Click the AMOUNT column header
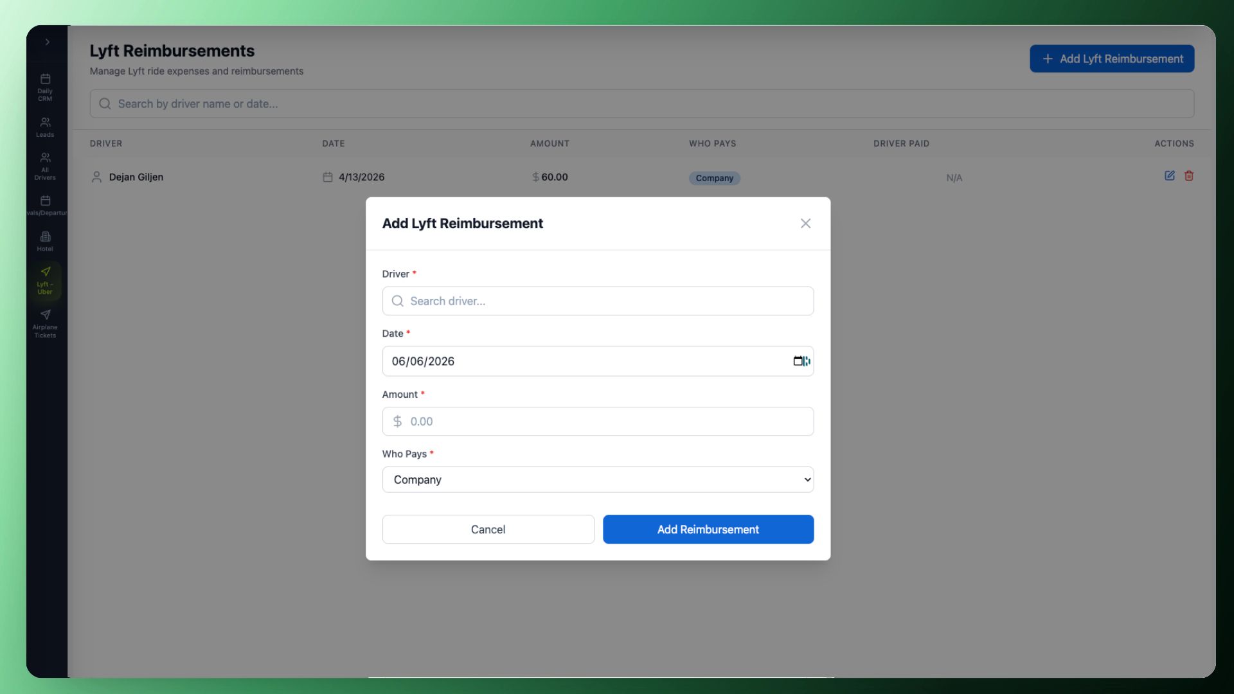 click(550, 143)
